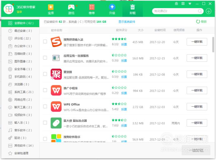Click the search magnifier icon

(x=200, y=11)
